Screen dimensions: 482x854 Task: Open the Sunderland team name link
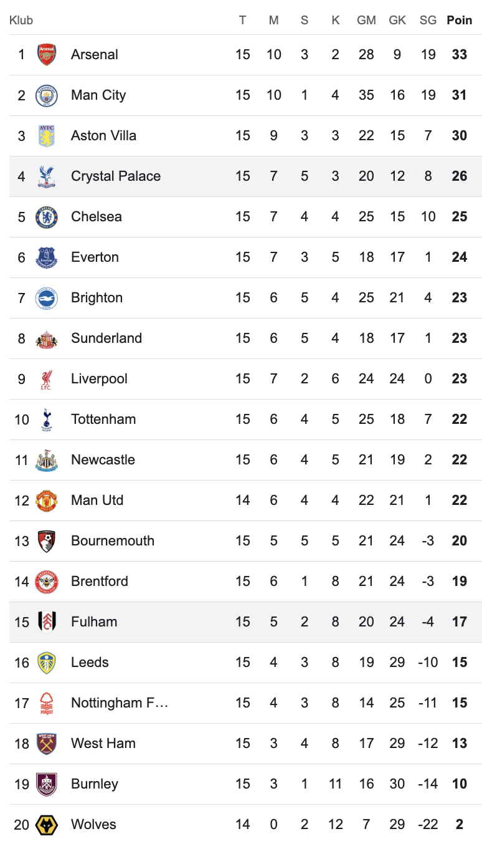(106, 338)
